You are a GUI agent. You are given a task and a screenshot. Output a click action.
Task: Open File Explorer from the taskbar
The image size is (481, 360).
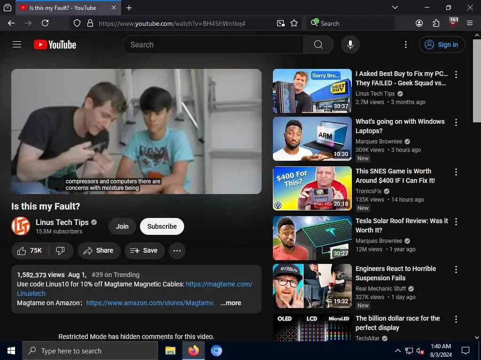(170, 351)
